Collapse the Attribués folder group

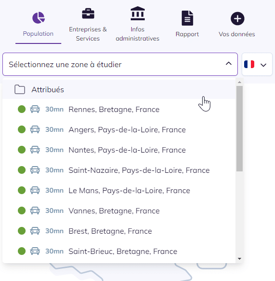click(x=119, y=89)
